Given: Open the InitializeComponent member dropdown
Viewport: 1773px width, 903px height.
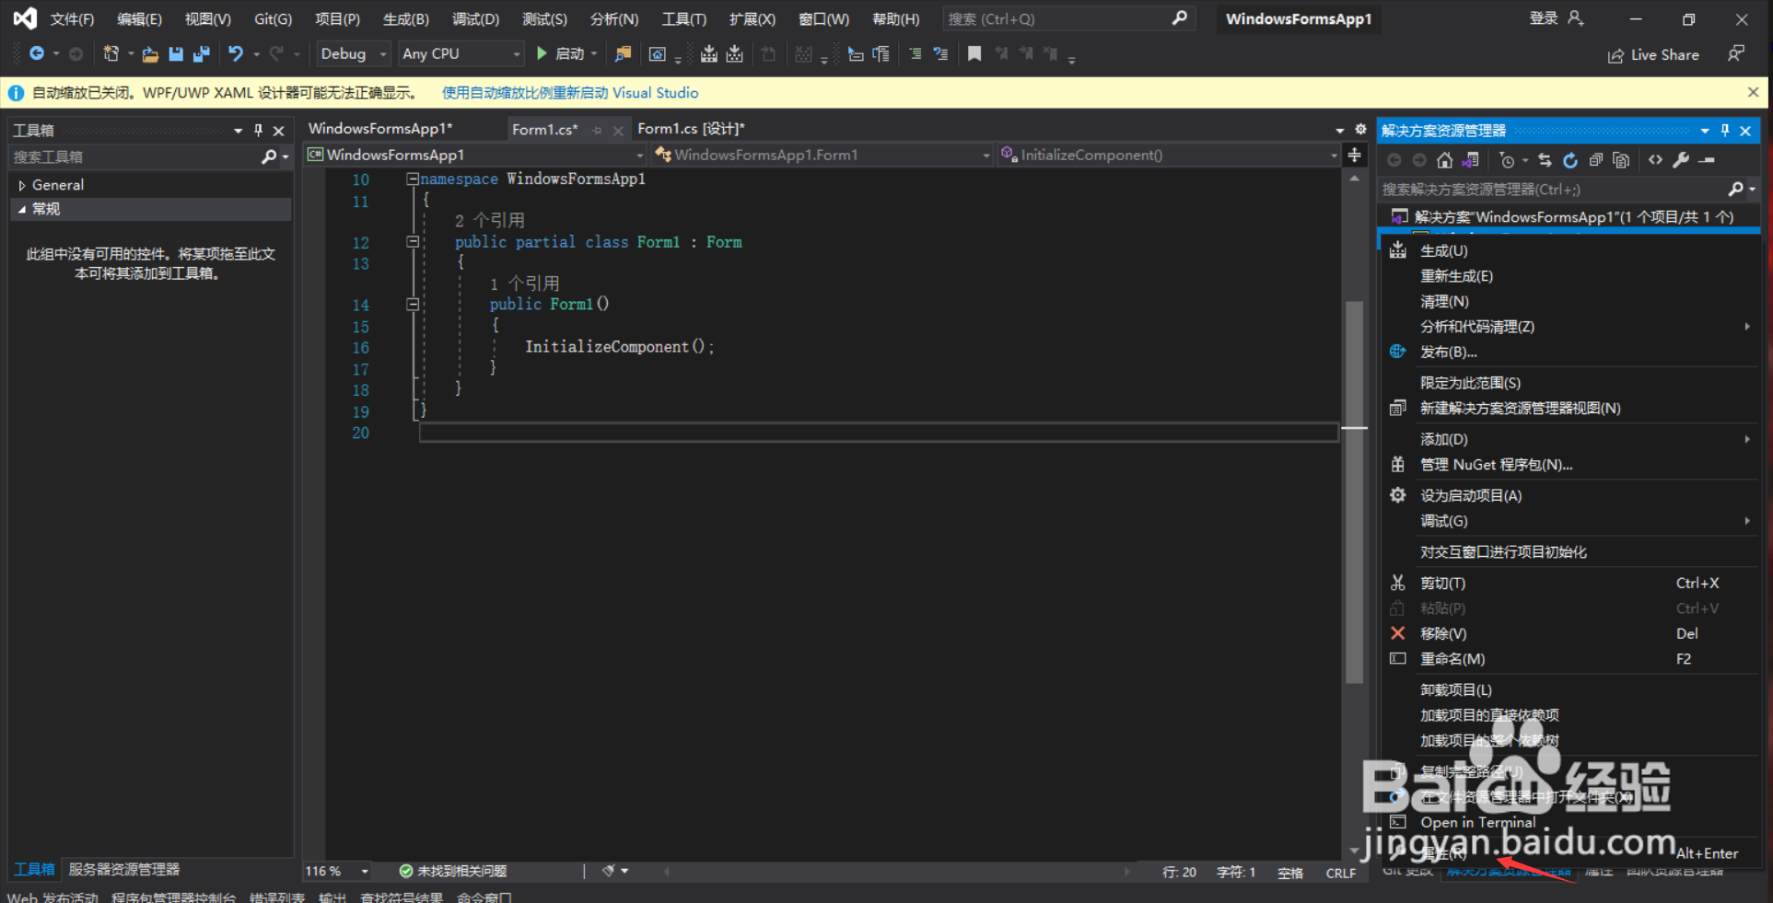Looking at the screenshot, I should click(x=1169, y=155).
